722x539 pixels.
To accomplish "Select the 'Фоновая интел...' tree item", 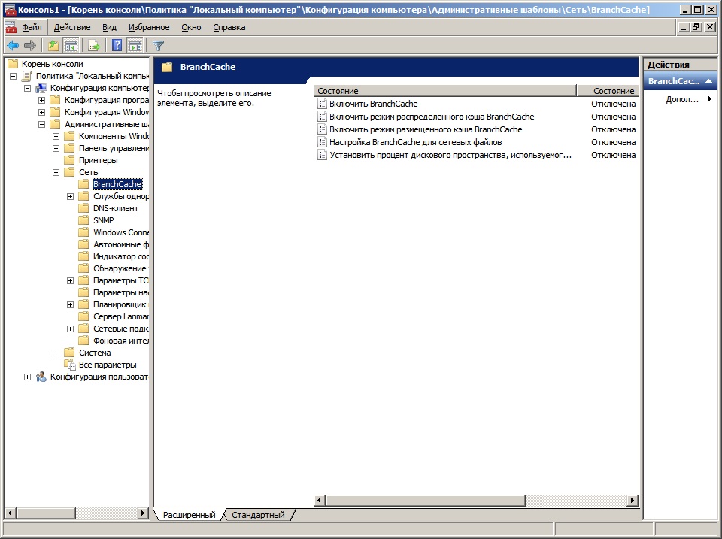I will [121, 341].
